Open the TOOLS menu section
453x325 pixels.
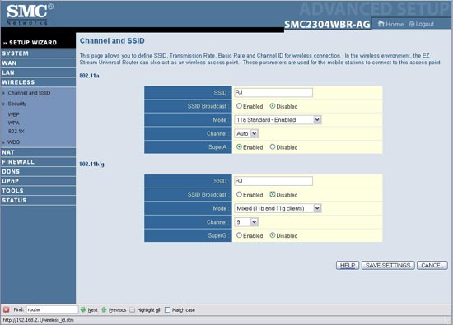[38, 191]
